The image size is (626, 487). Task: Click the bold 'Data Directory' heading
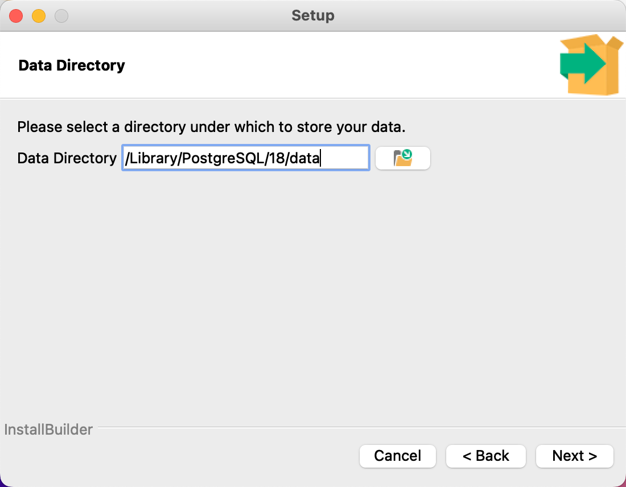click(72, 65)
